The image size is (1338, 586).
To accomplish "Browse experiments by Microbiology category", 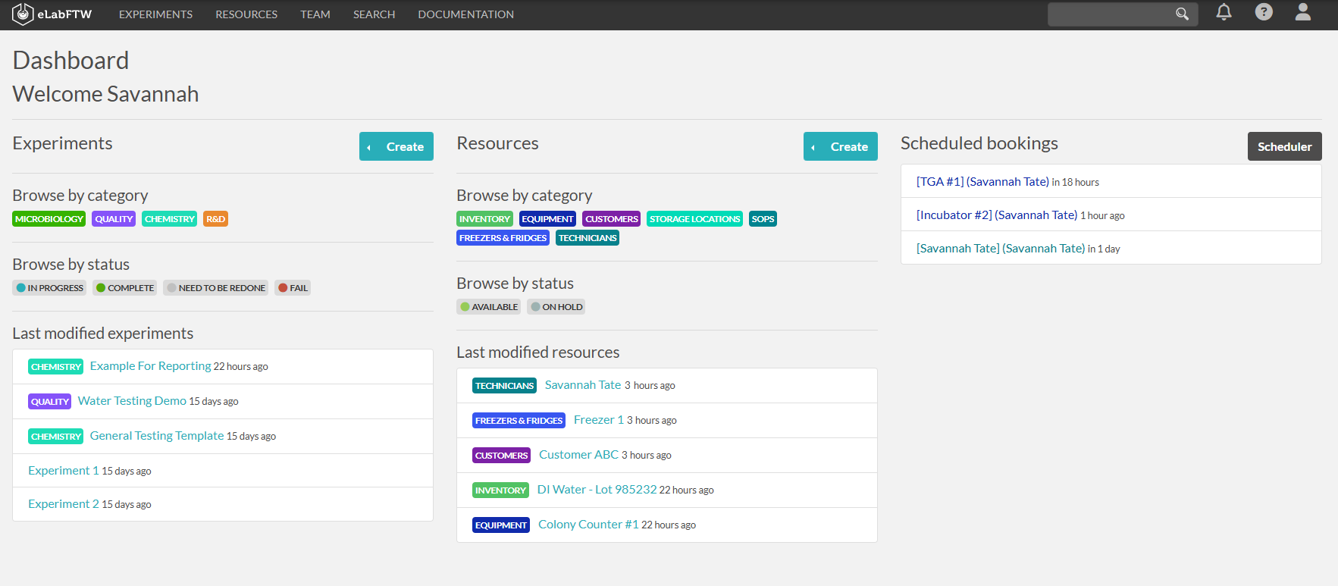I will coord(49,219).
